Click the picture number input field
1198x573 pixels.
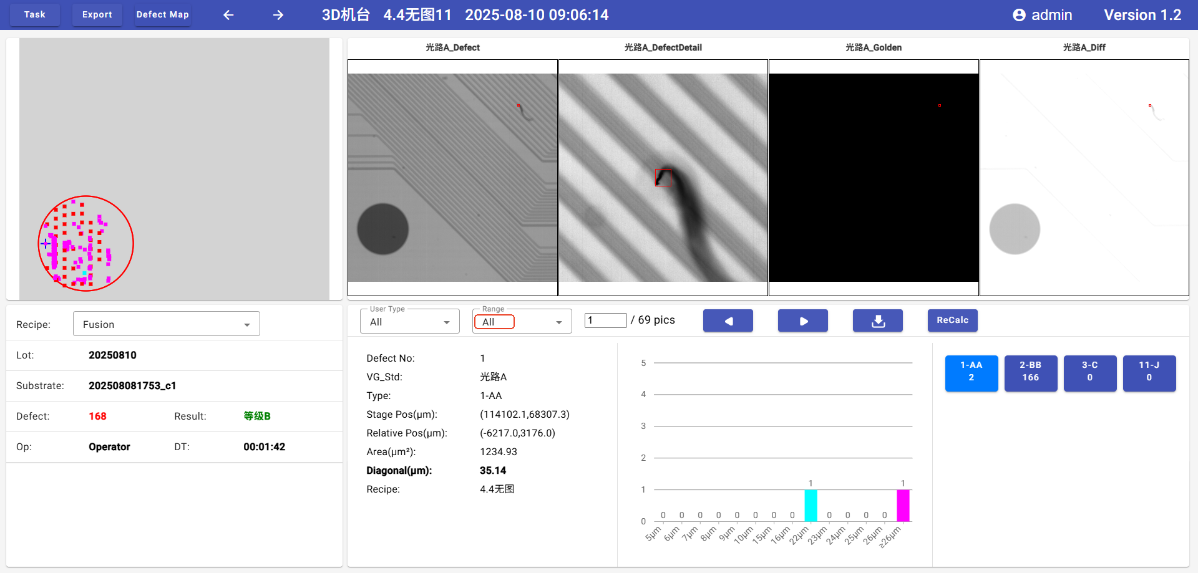coord(605,320)
